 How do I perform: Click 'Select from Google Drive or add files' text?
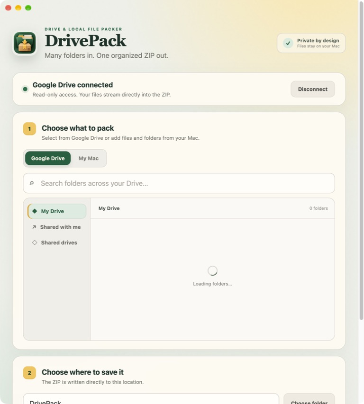click(120, 138)
